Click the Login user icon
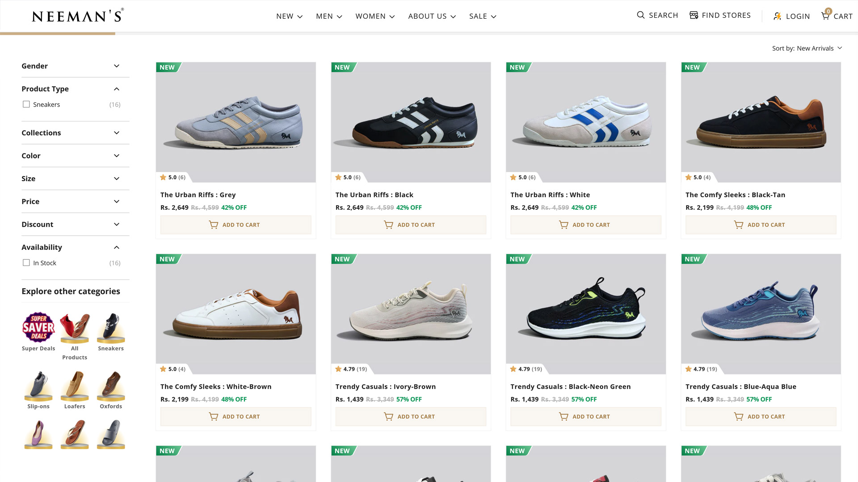 coord(778,16)
